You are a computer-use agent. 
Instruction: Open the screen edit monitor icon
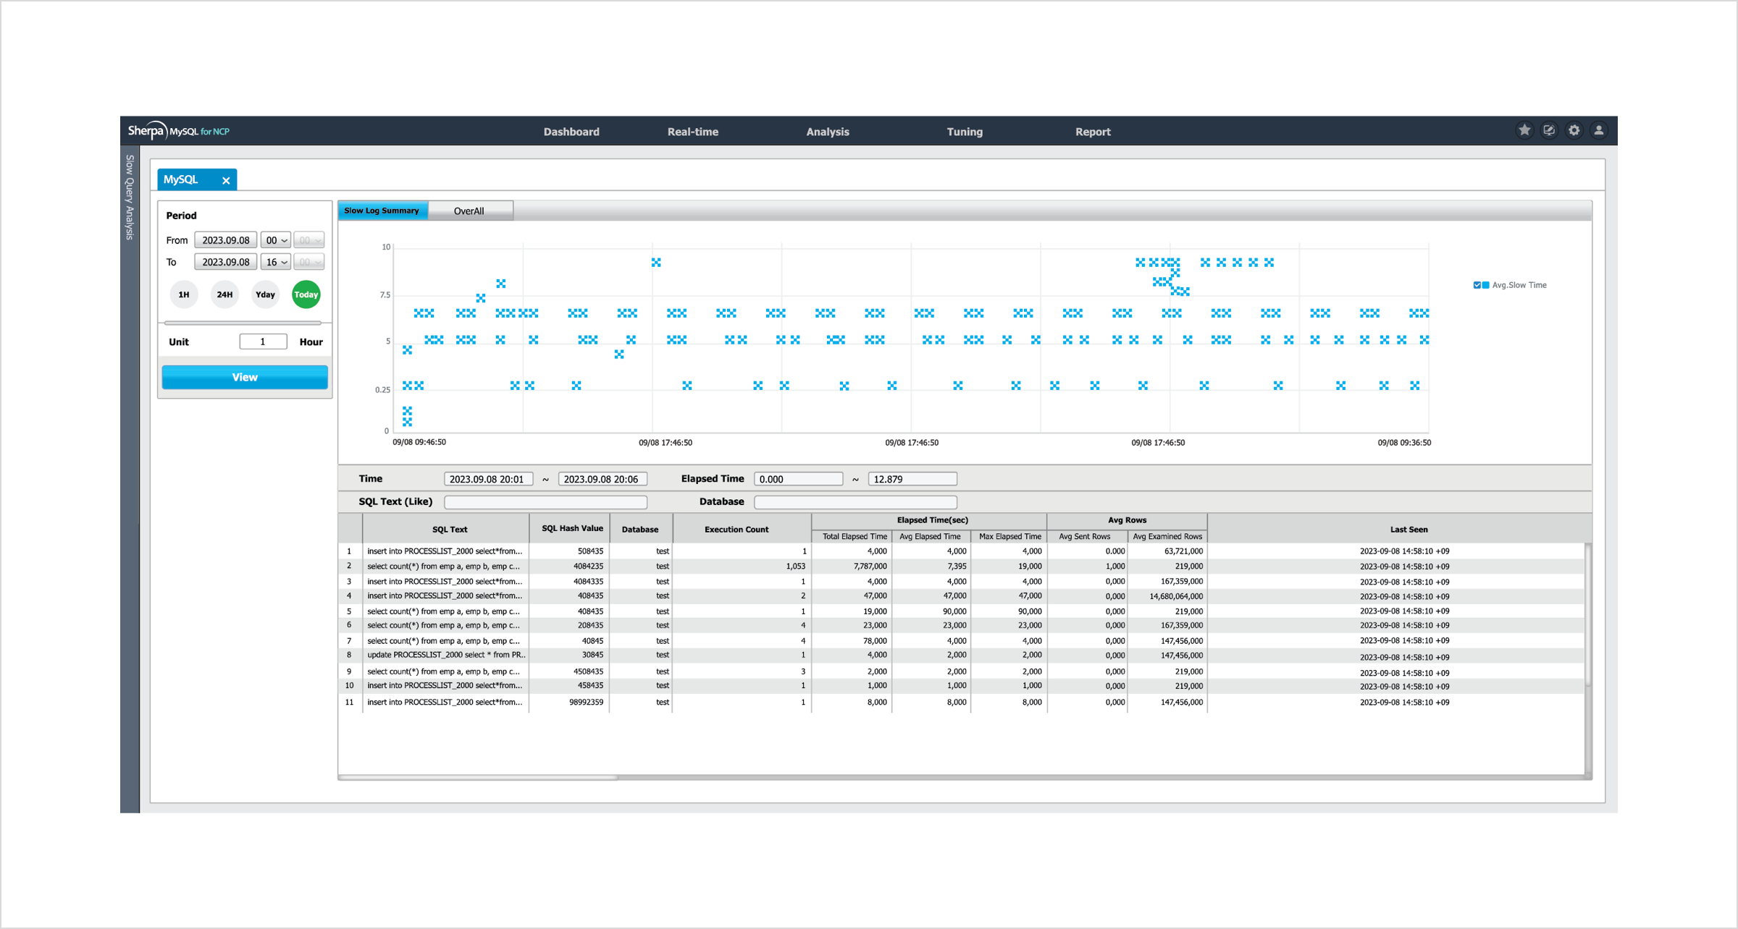point(1549,130)
